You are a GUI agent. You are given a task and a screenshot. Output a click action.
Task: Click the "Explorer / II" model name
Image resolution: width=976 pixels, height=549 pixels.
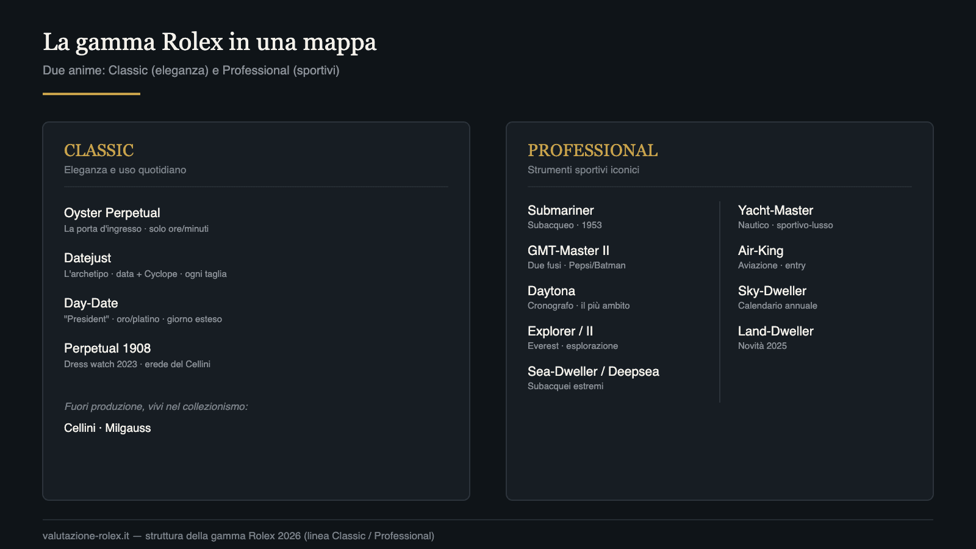pos(560,331)
